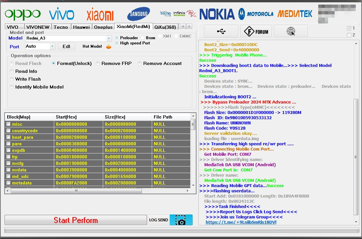362x239 pixels.
Task: Switch to the Tecno tab
Action: coord(61,27)
